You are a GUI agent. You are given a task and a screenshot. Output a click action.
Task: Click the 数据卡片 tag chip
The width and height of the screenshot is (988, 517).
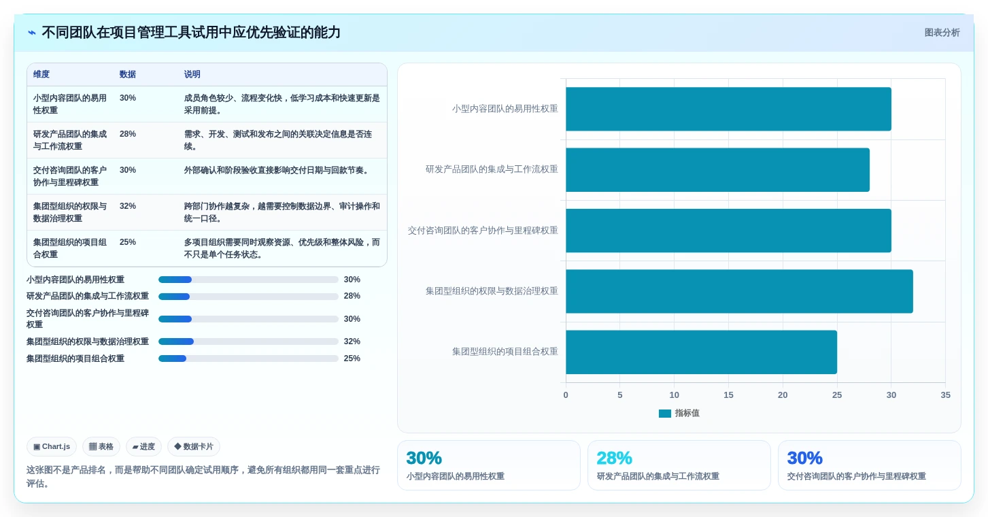click(x=194, y=447)
